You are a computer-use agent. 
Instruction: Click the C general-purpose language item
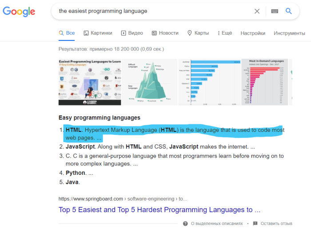point(175,160)
